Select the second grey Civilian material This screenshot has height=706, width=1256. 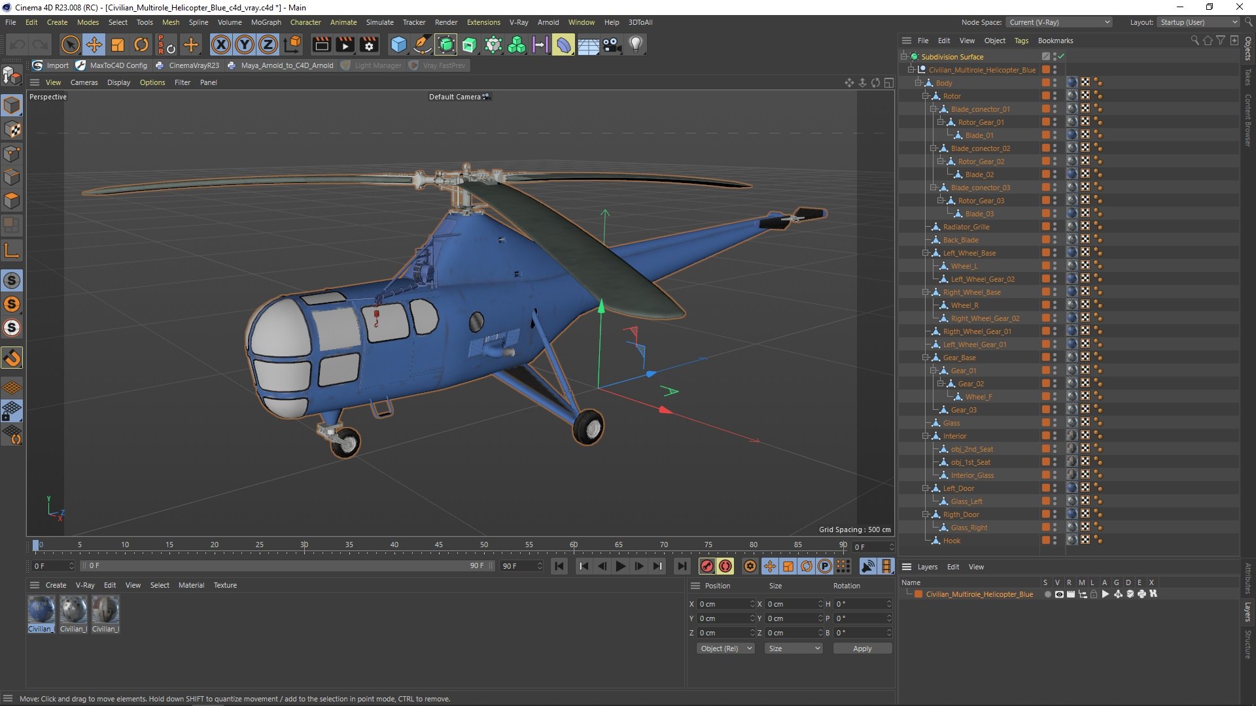pyautogui.click(x=73, y=614)
